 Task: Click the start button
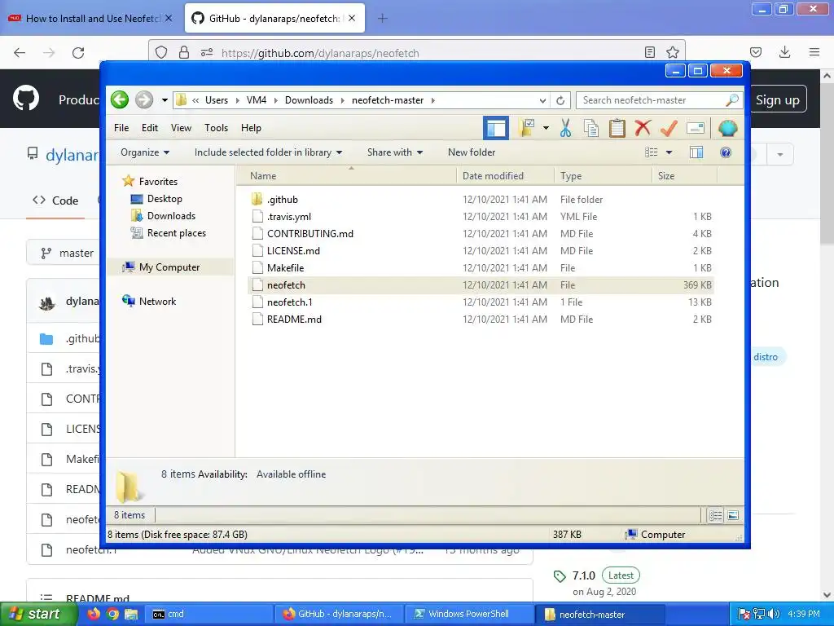coord(37,615)
